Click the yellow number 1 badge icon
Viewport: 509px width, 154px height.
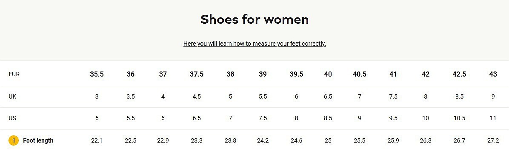13,141
